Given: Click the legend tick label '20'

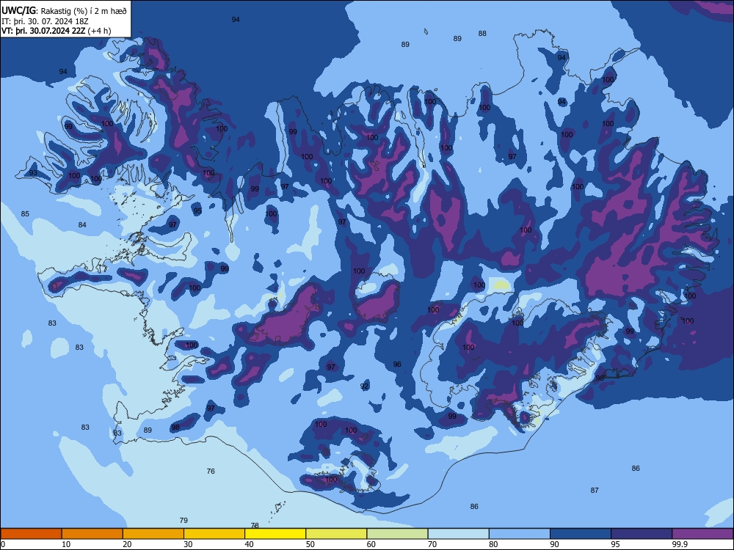Looking at the screenshot, I should click(127, 544).
